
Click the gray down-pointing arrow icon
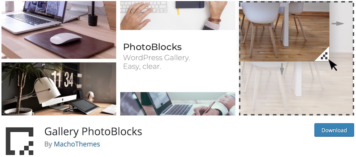pos(282,69)
